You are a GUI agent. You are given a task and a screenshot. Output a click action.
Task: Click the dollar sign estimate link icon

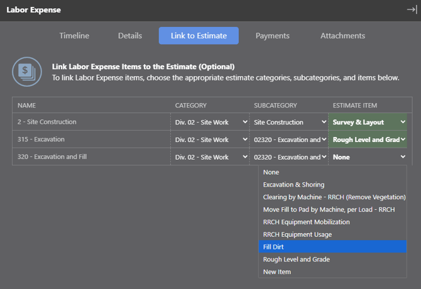(x=27, y=72)
